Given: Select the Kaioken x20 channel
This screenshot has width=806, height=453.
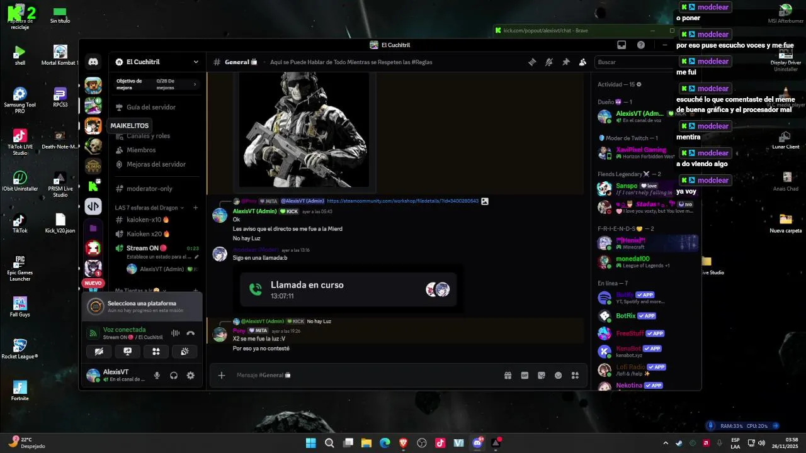Looking at the screenshot, I should [x=148, y=234].
